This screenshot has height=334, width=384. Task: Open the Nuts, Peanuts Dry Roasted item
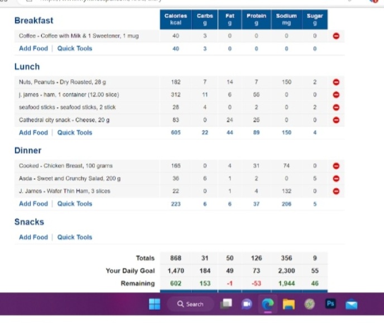tap(63, 82)
